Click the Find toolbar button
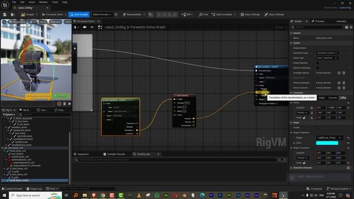 (204, 14)
